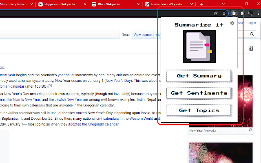This screenshot has width=261, height=163.
Task: Click the Wikipedia favicon on War tab
Action: click(94, 4)
